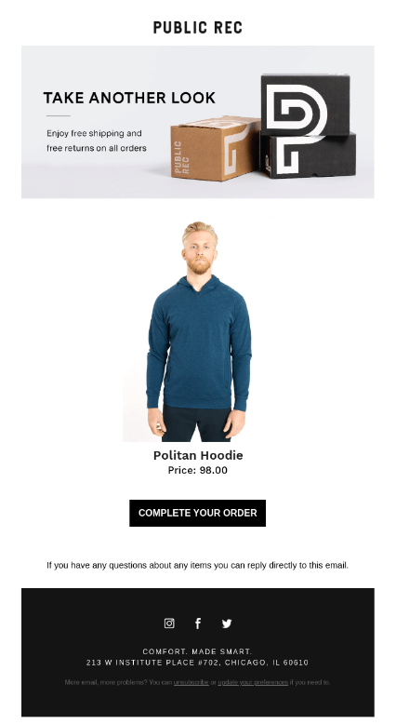Open the Twitter bird icon
Image resolution: width=396 pixels, height=724 pixels.
point(226,623)
